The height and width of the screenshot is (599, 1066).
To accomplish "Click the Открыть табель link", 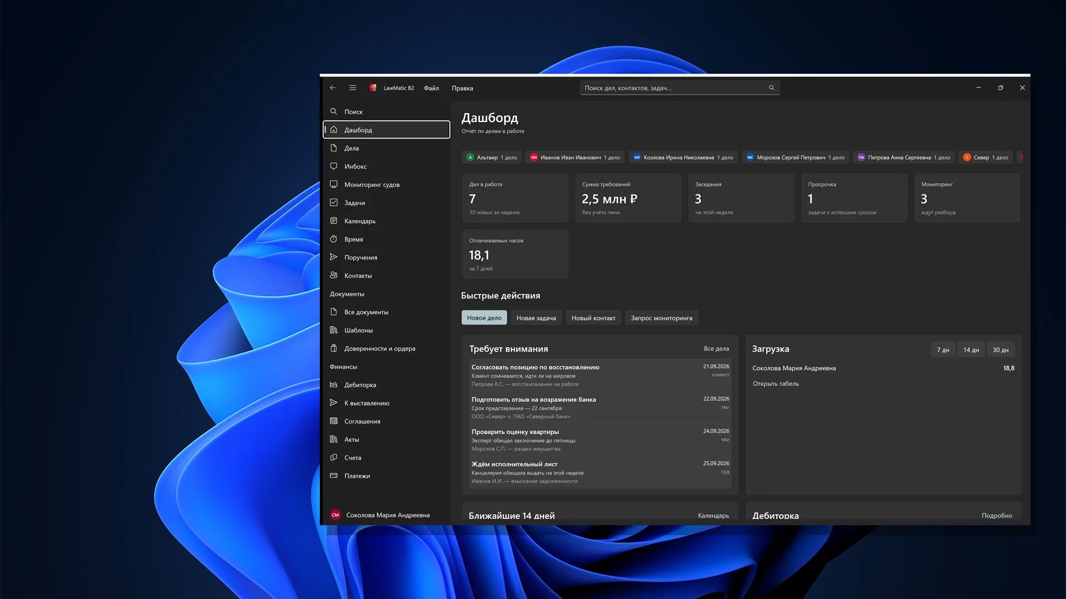I will tap(776, 384).
